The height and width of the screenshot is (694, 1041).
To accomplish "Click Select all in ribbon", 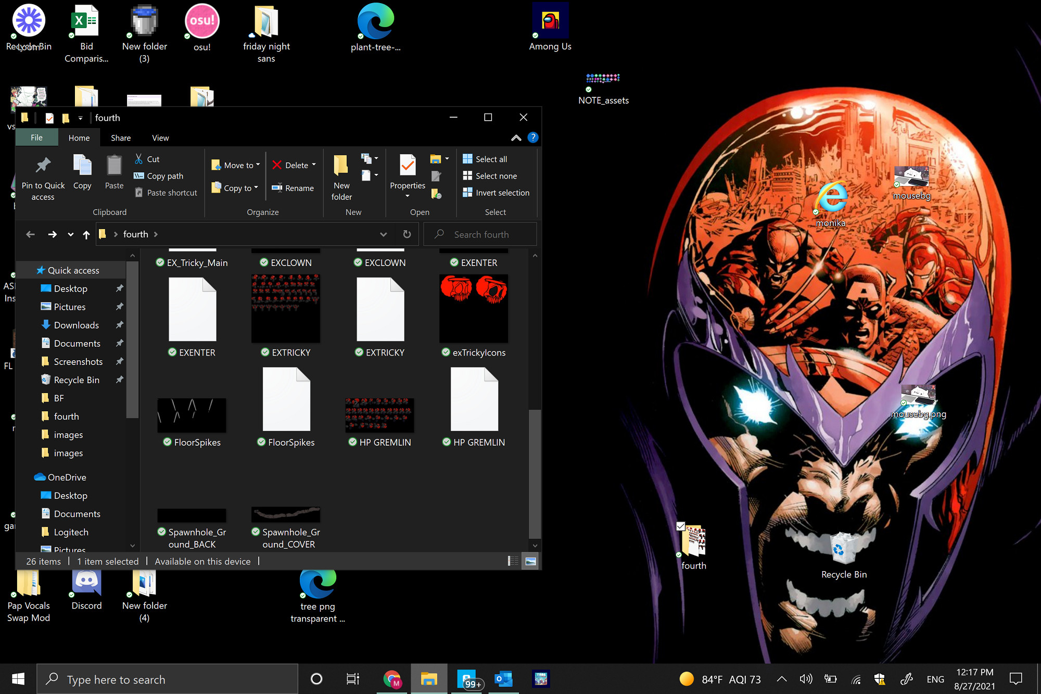I will click(490, 159).
